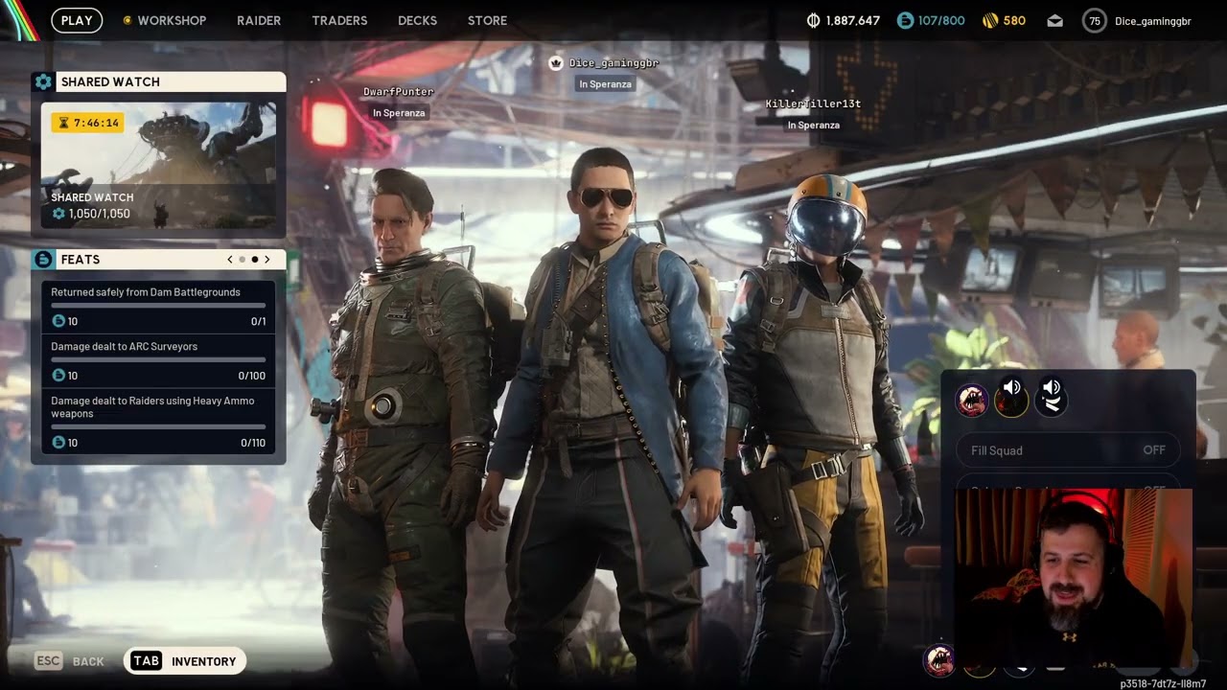The height and width of the screenshot is (690, 1227).
Task: Click the 107/800 token count
Action: [x=941, y=20]
